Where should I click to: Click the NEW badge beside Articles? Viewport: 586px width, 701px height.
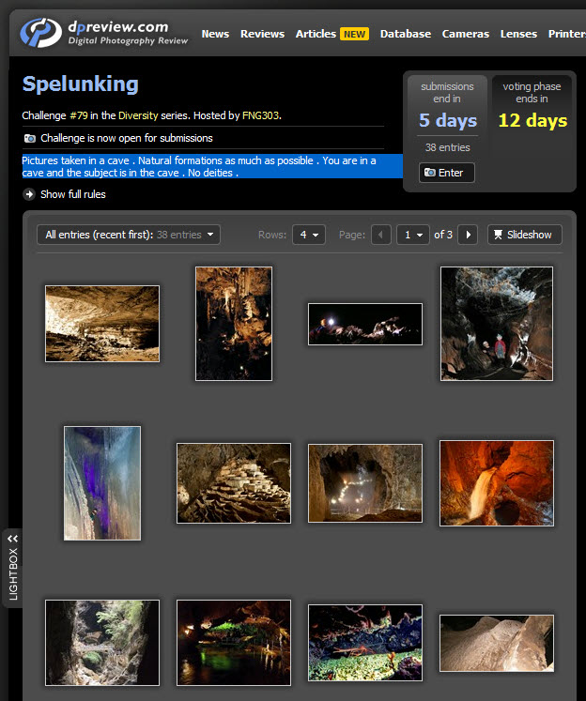(354, 35)
